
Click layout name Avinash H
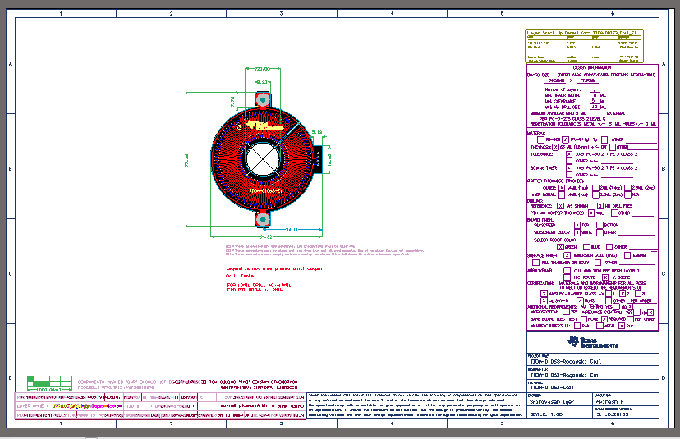pyautogui.click(x=609, y=402)
